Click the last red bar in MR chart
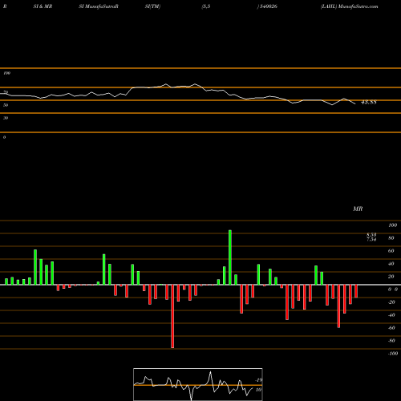The width and height of the screenshot is (401, 401). 356,291
